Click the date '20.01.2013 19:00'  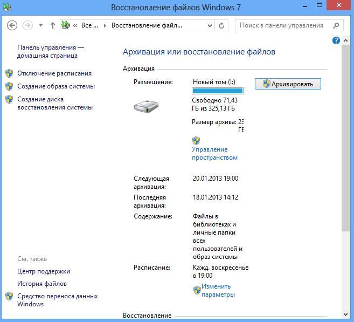(216, 179)
